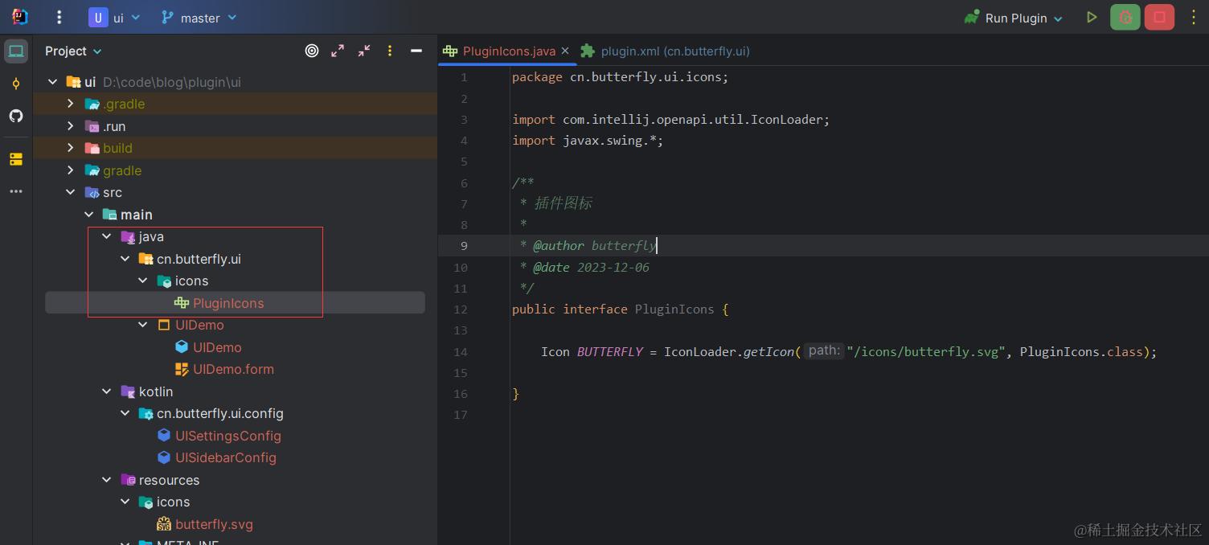The image size is (1209, 545).
Task: Open the master branch dropdown
Action: (x=199, y=18)
